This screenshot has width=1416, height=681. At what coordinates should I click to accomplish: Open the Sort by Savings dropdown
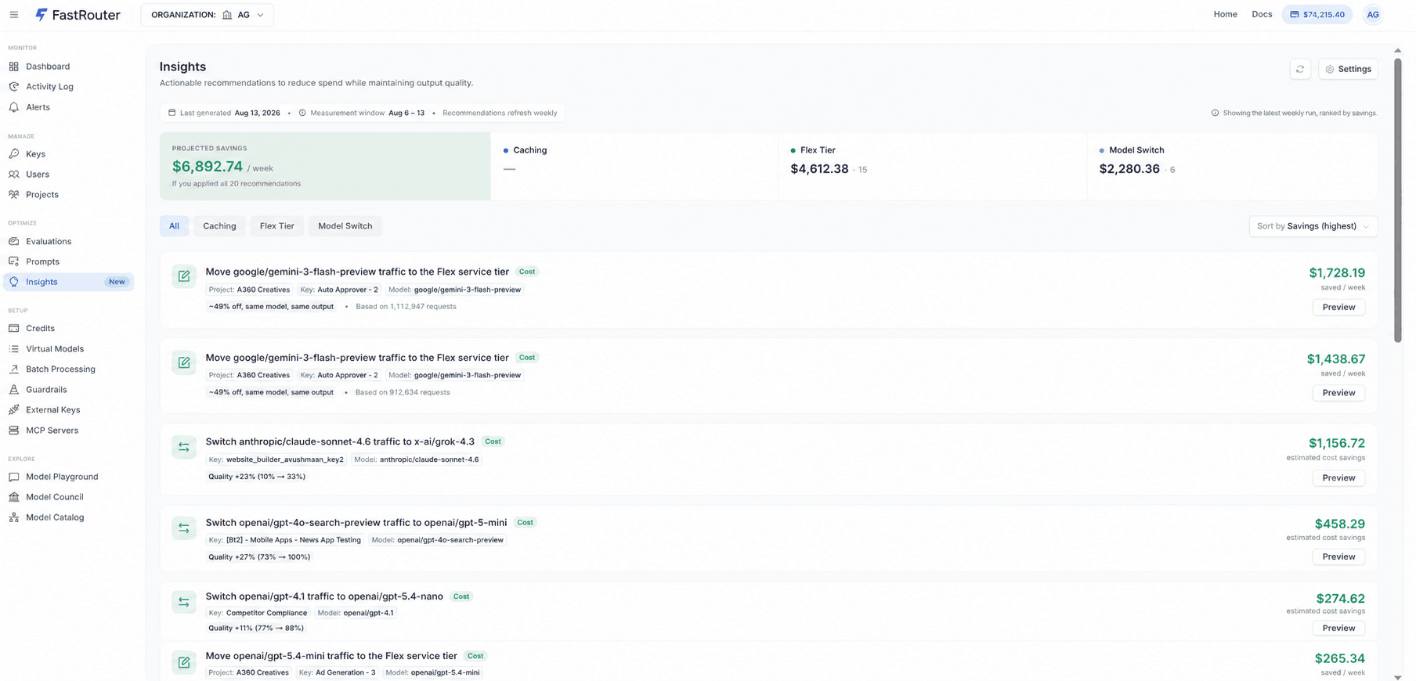tap(1313, 226)
